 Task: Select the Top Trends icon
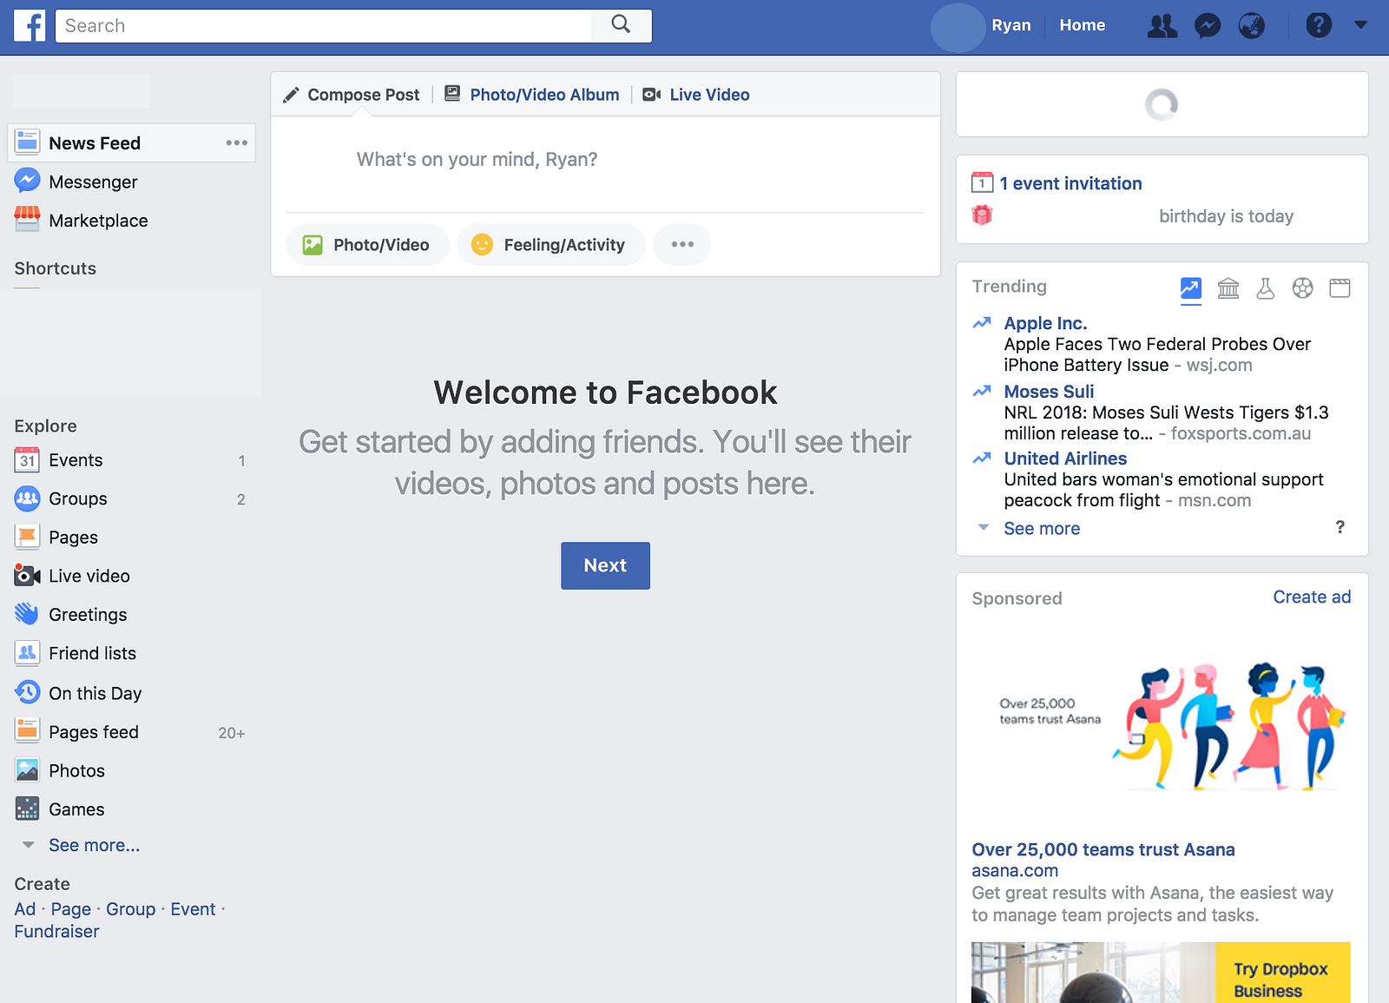[x=1191, y=287]
